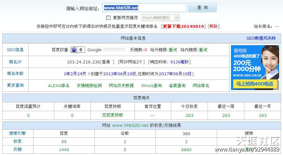Click the 网站基本信息 section header
The height and width of the screenshot is (155, 283).
click(x=133, y=38)
